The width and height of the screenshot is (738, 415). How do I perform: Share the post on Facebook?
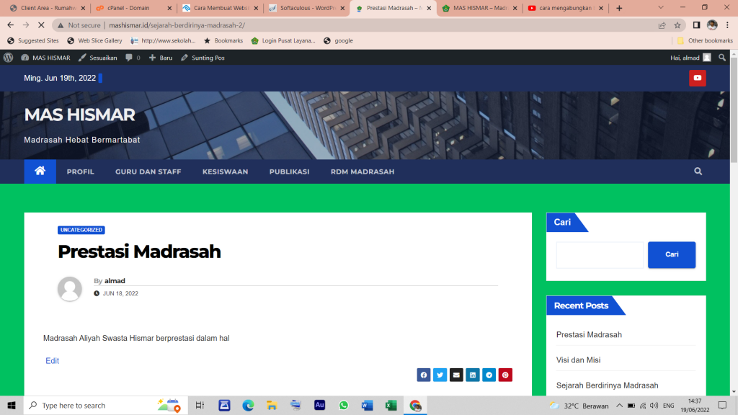coord(423,375)
